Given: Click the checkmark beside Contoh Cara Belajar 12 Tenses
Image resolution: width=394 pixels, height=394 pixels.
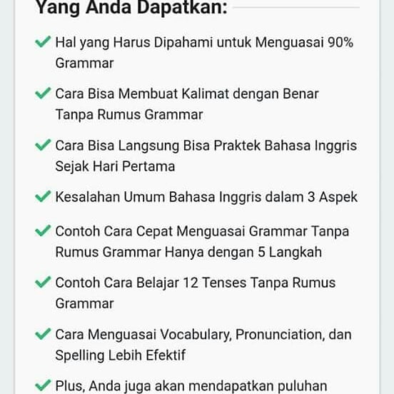Looking at the screenshot, I should (x=43, y=282).
